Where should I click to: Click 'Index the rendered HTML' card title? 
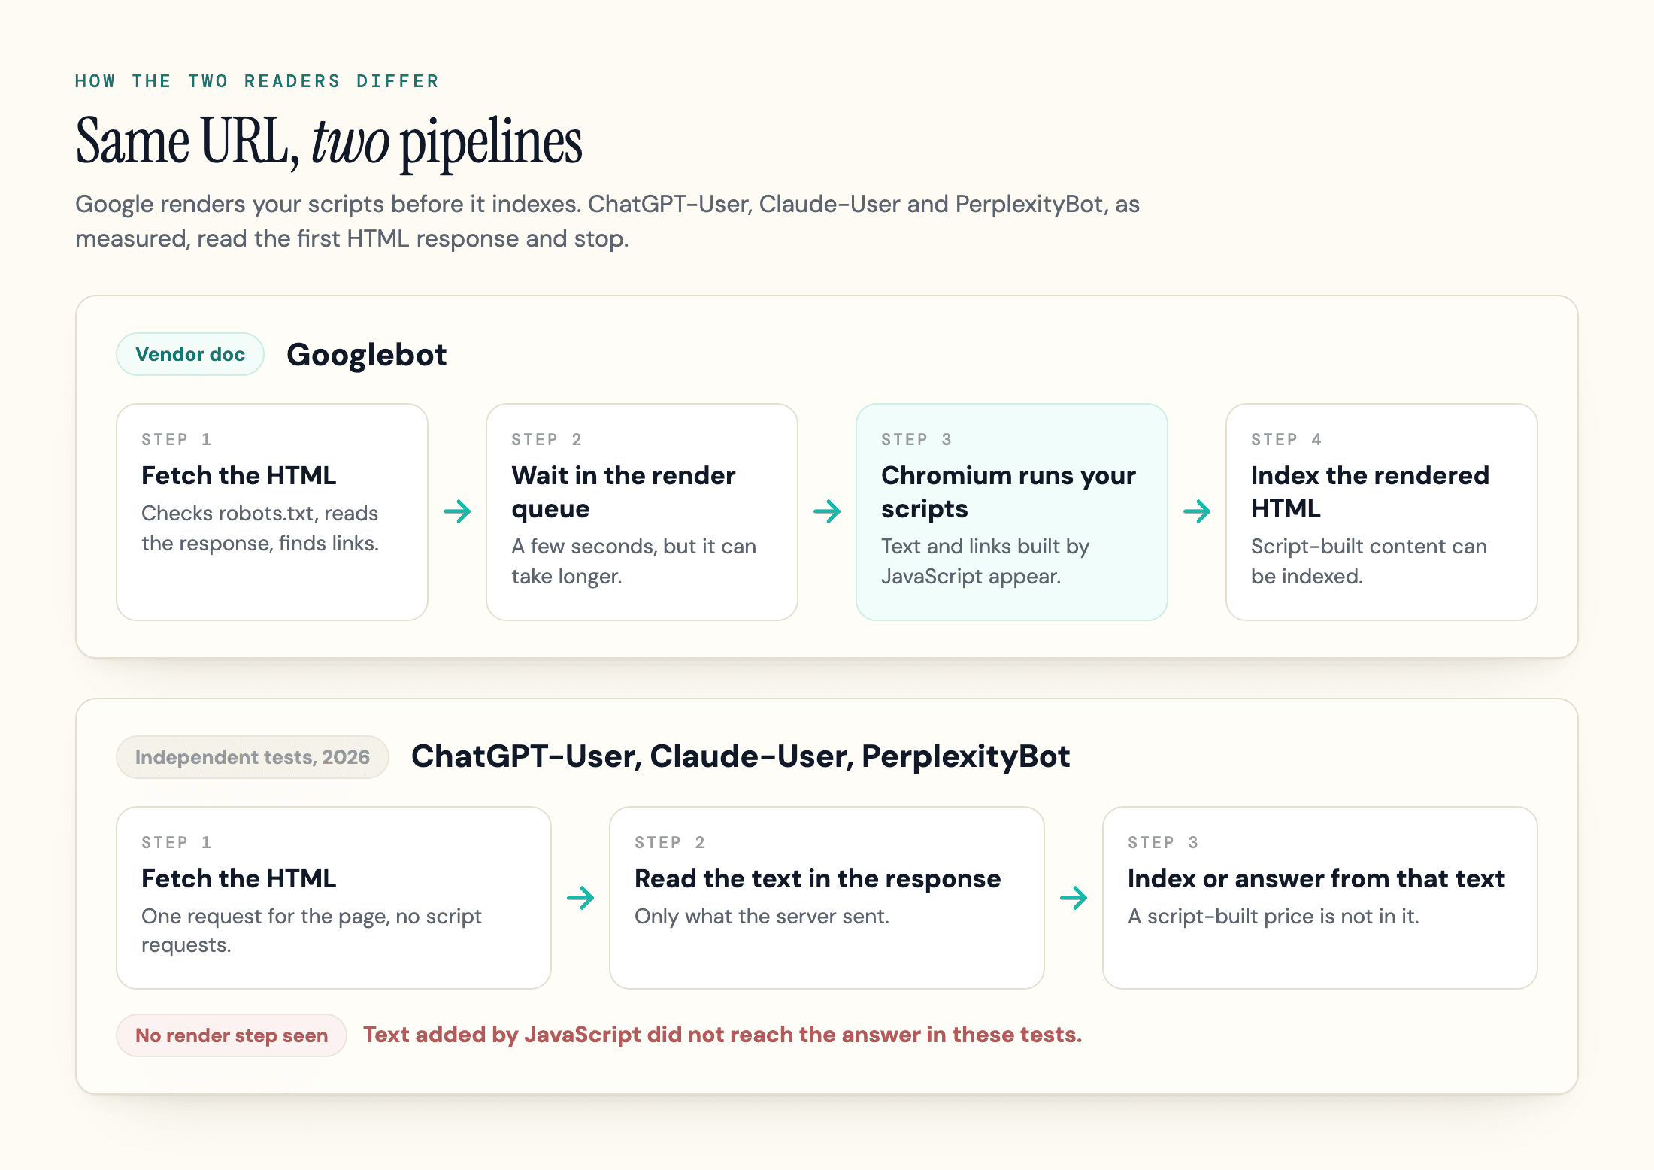click(1370, 492)
